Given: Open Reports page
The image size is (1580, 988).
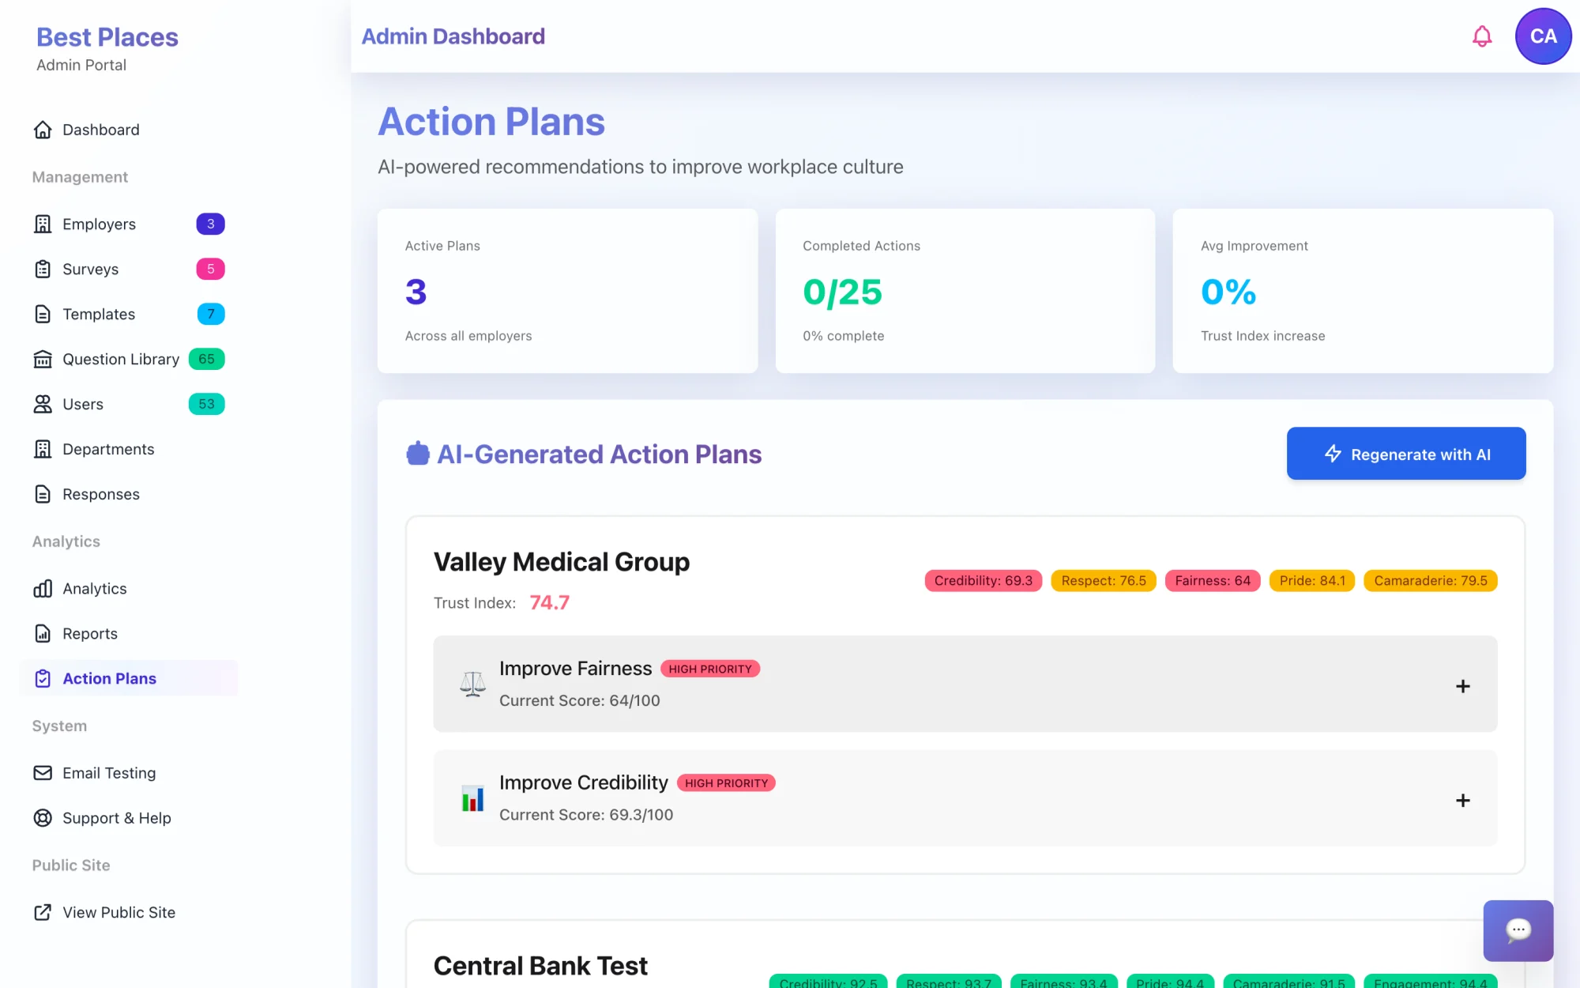Looking at the screenshot, I should pos(129,634).
